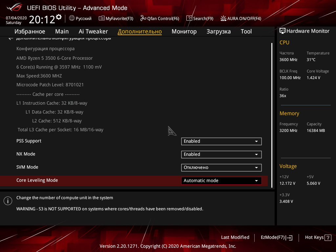Open the SVM Mode dropdown

(x=221, y=168)
